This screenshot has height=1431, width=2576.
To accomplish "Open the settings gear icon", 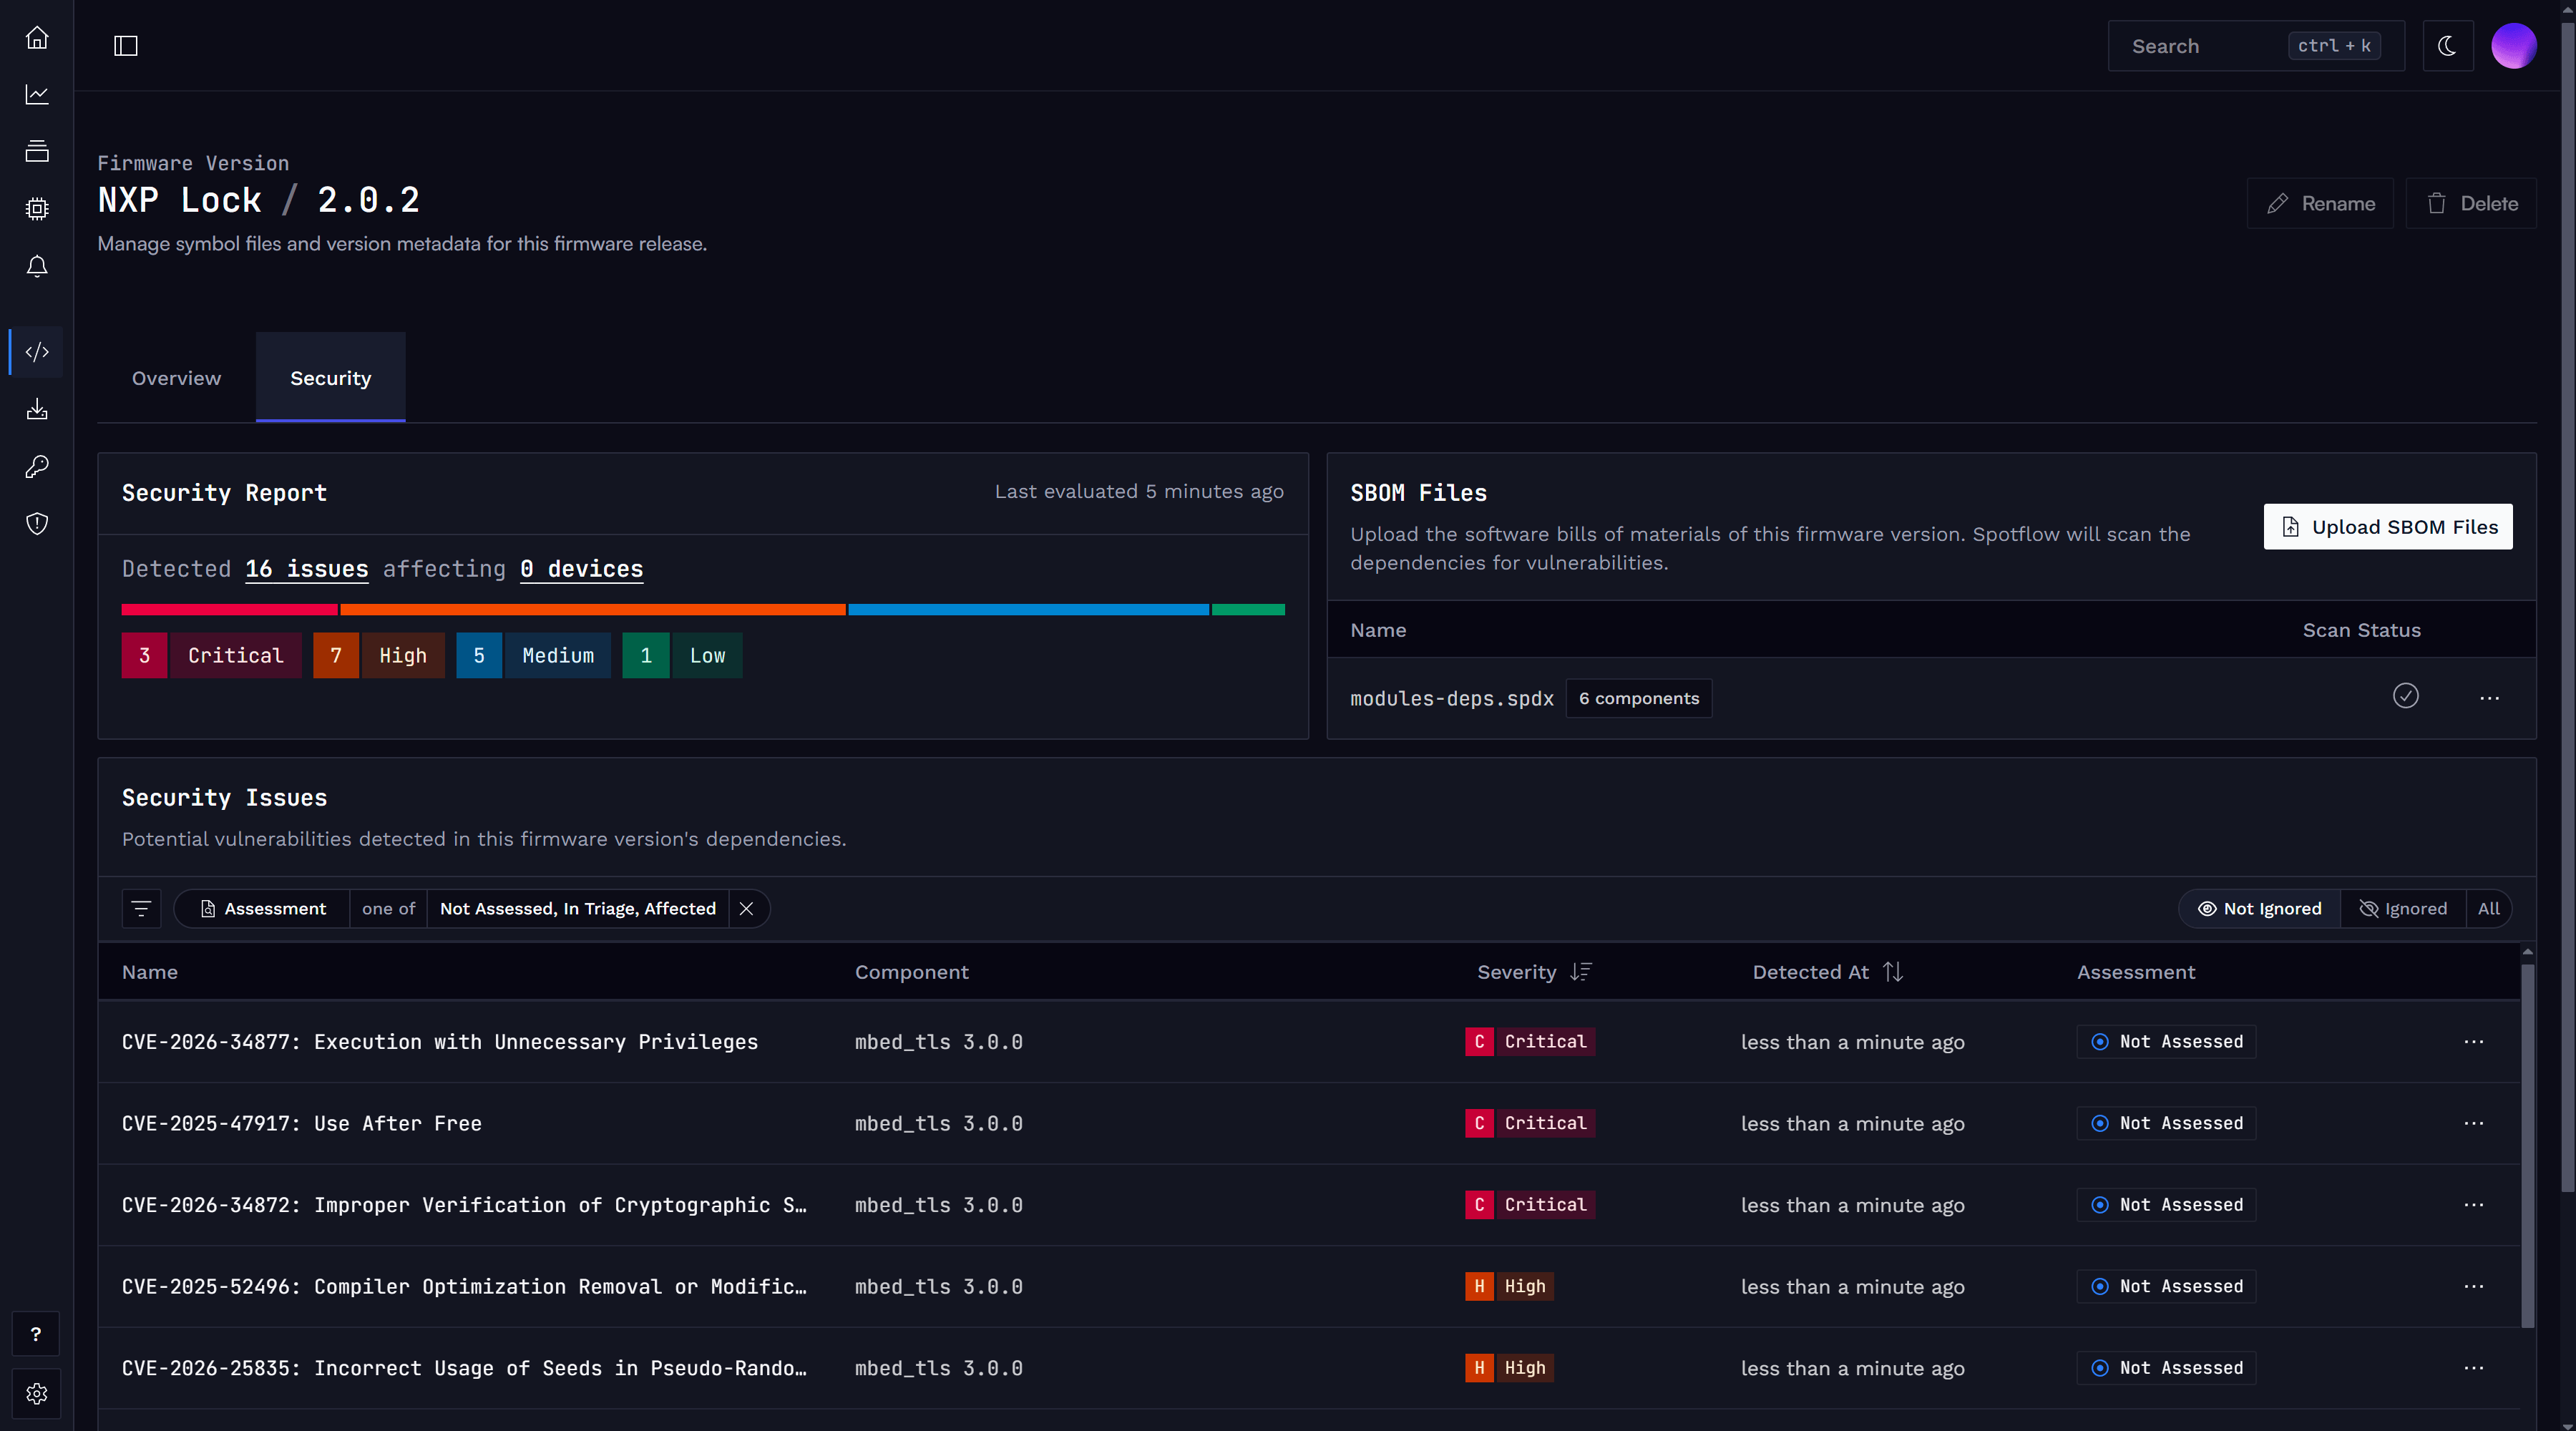I will tap(36, 1393).
